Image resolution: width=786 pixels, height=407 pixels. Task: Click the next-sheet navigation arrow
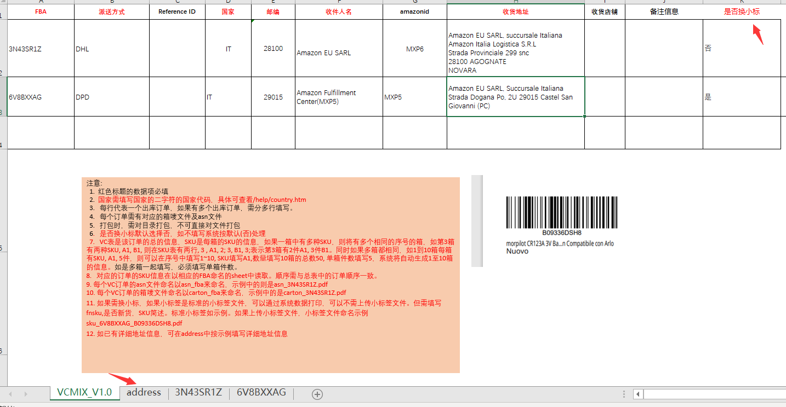click(x=26, y=394)
